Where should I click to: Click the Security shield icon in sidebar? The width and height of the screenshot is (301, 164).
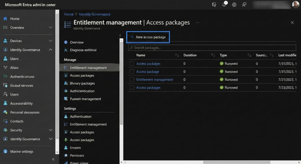(x=5, y=130)
